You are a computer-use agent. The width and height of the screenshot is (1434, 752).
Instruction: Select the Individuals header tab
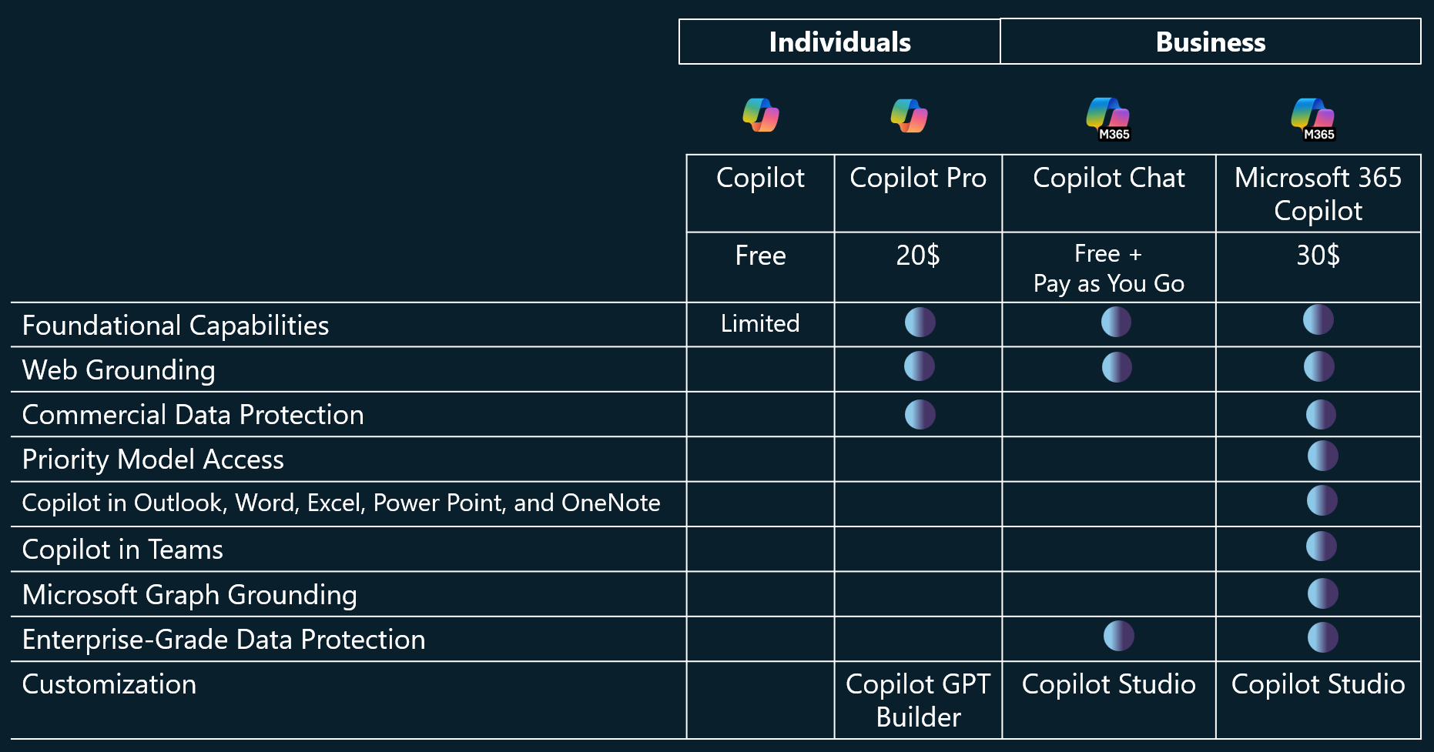pyautogui.click(x=839, y=42)
